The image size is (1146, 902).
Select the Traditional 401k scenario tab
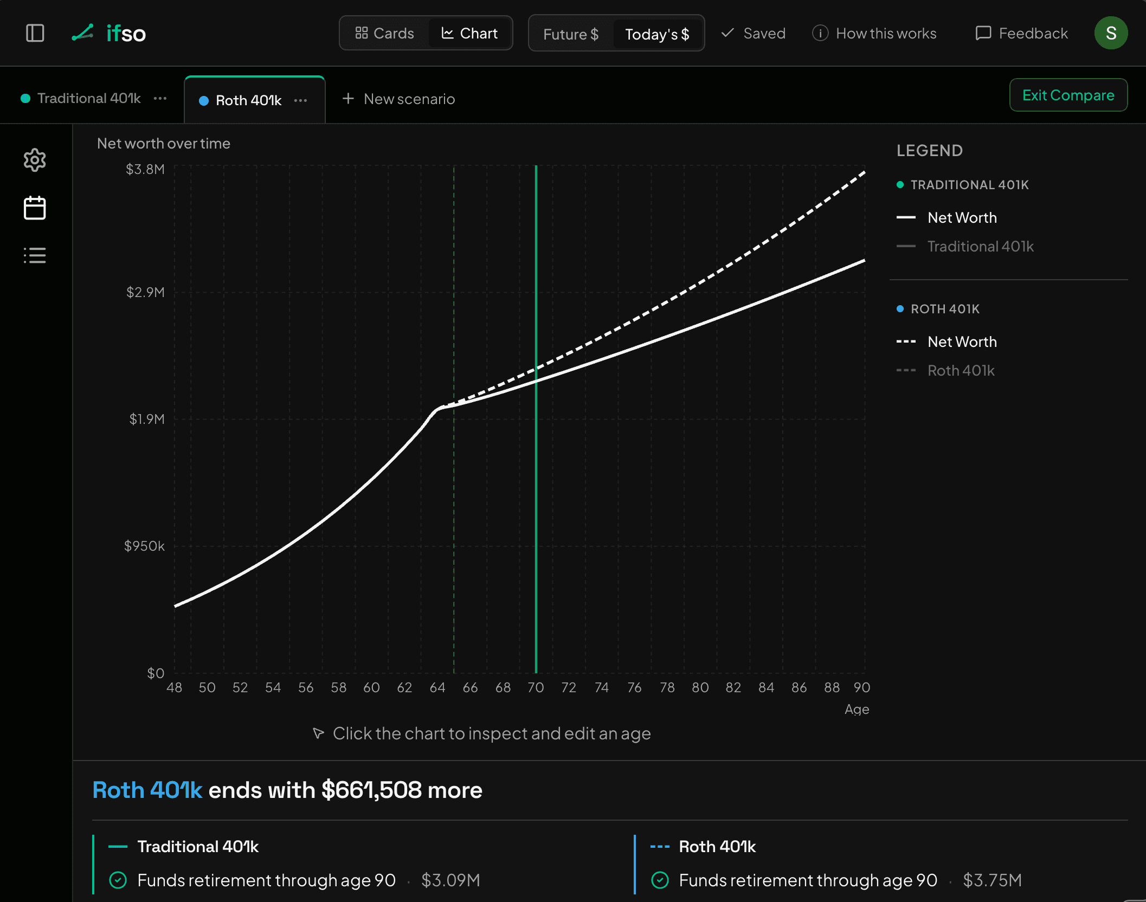click(x=89, y=98)
